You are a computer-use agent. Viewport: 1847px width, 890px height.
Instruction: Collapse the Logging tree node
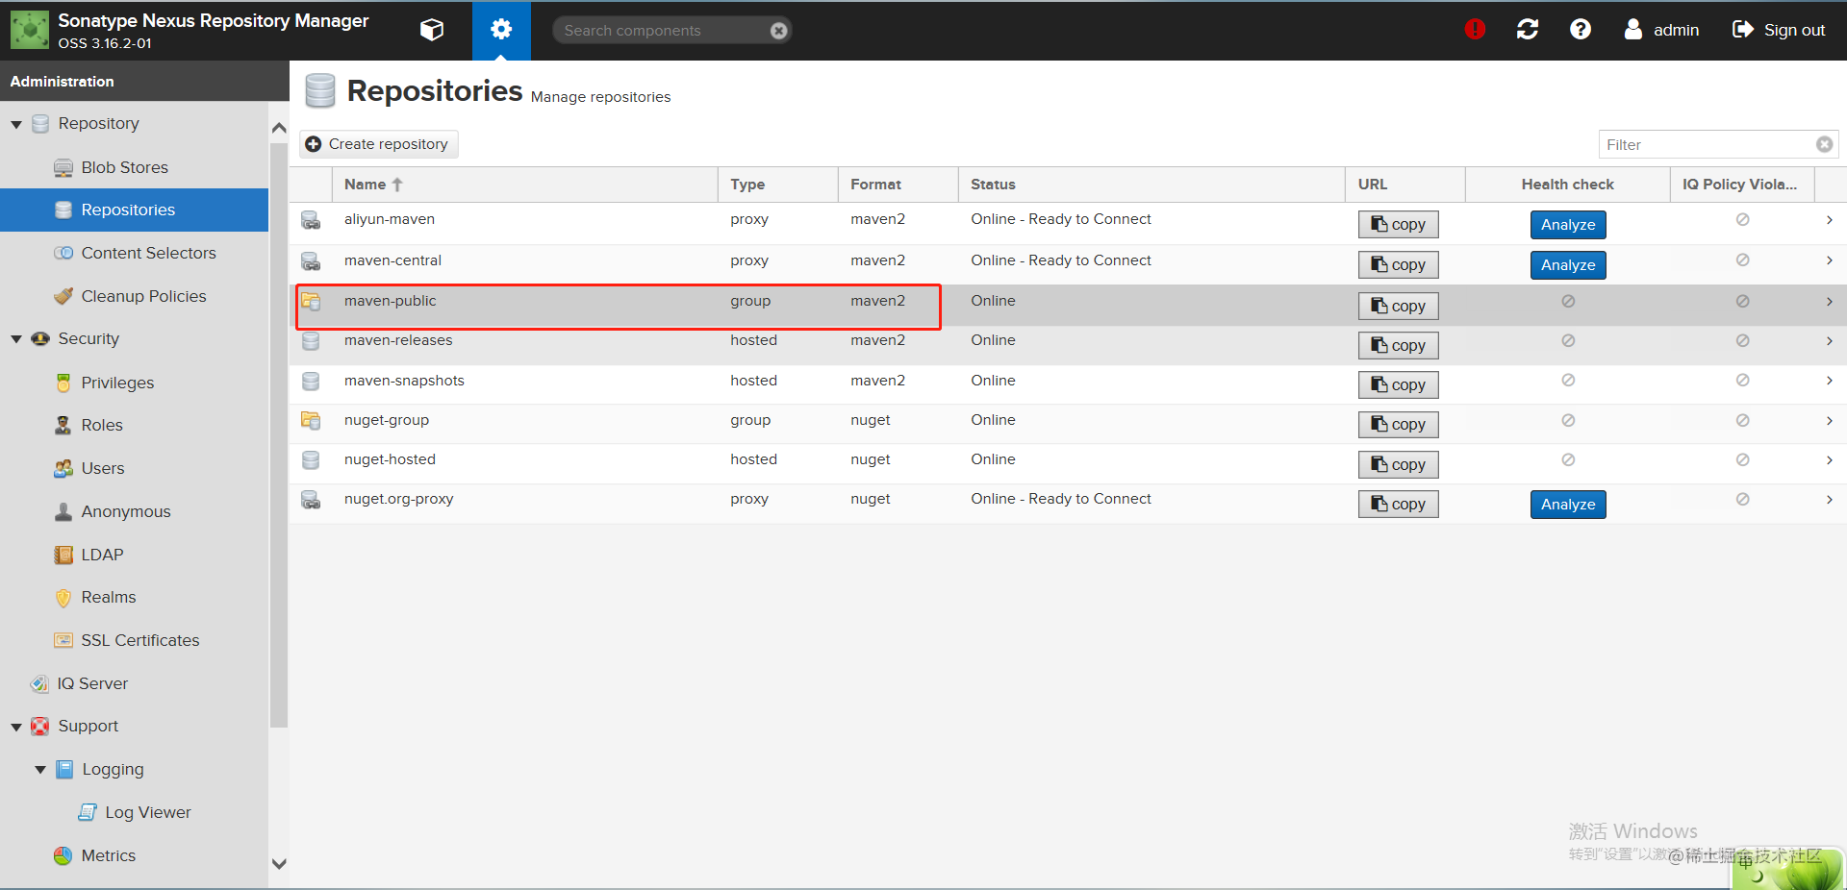(40, 770)
